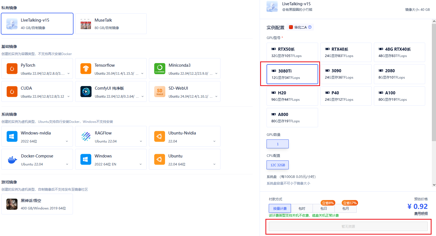Expand the Ubuntu-Nvidia version dropdown
Screen dimensions: 436x236
click(x=214, y=141)
